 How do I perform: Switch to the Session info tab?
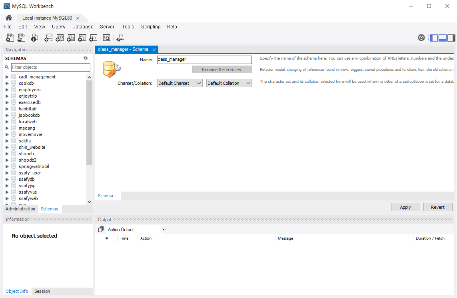(42, 291)
